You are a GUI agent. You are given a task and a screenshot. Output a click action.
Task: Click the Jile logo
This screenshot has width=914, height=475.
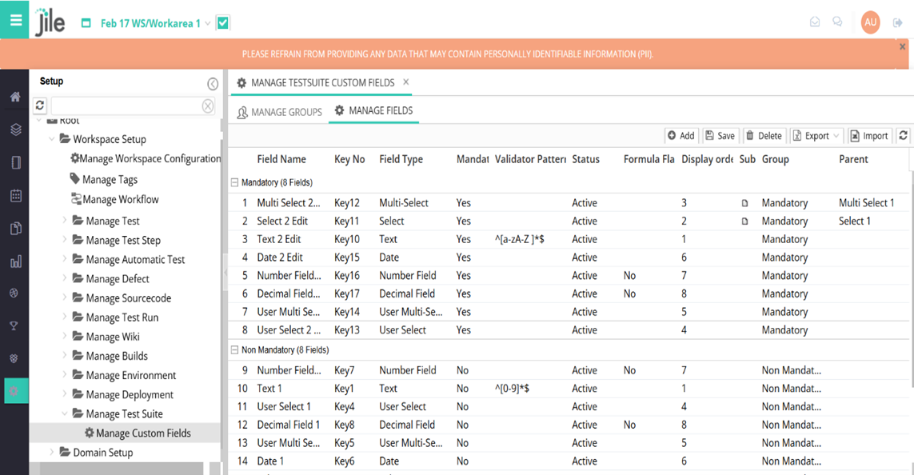click(x=50, y=22)
